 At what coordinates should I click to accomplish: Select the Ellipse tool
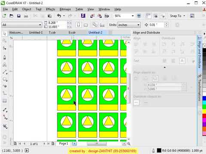[x=5, y=80]
